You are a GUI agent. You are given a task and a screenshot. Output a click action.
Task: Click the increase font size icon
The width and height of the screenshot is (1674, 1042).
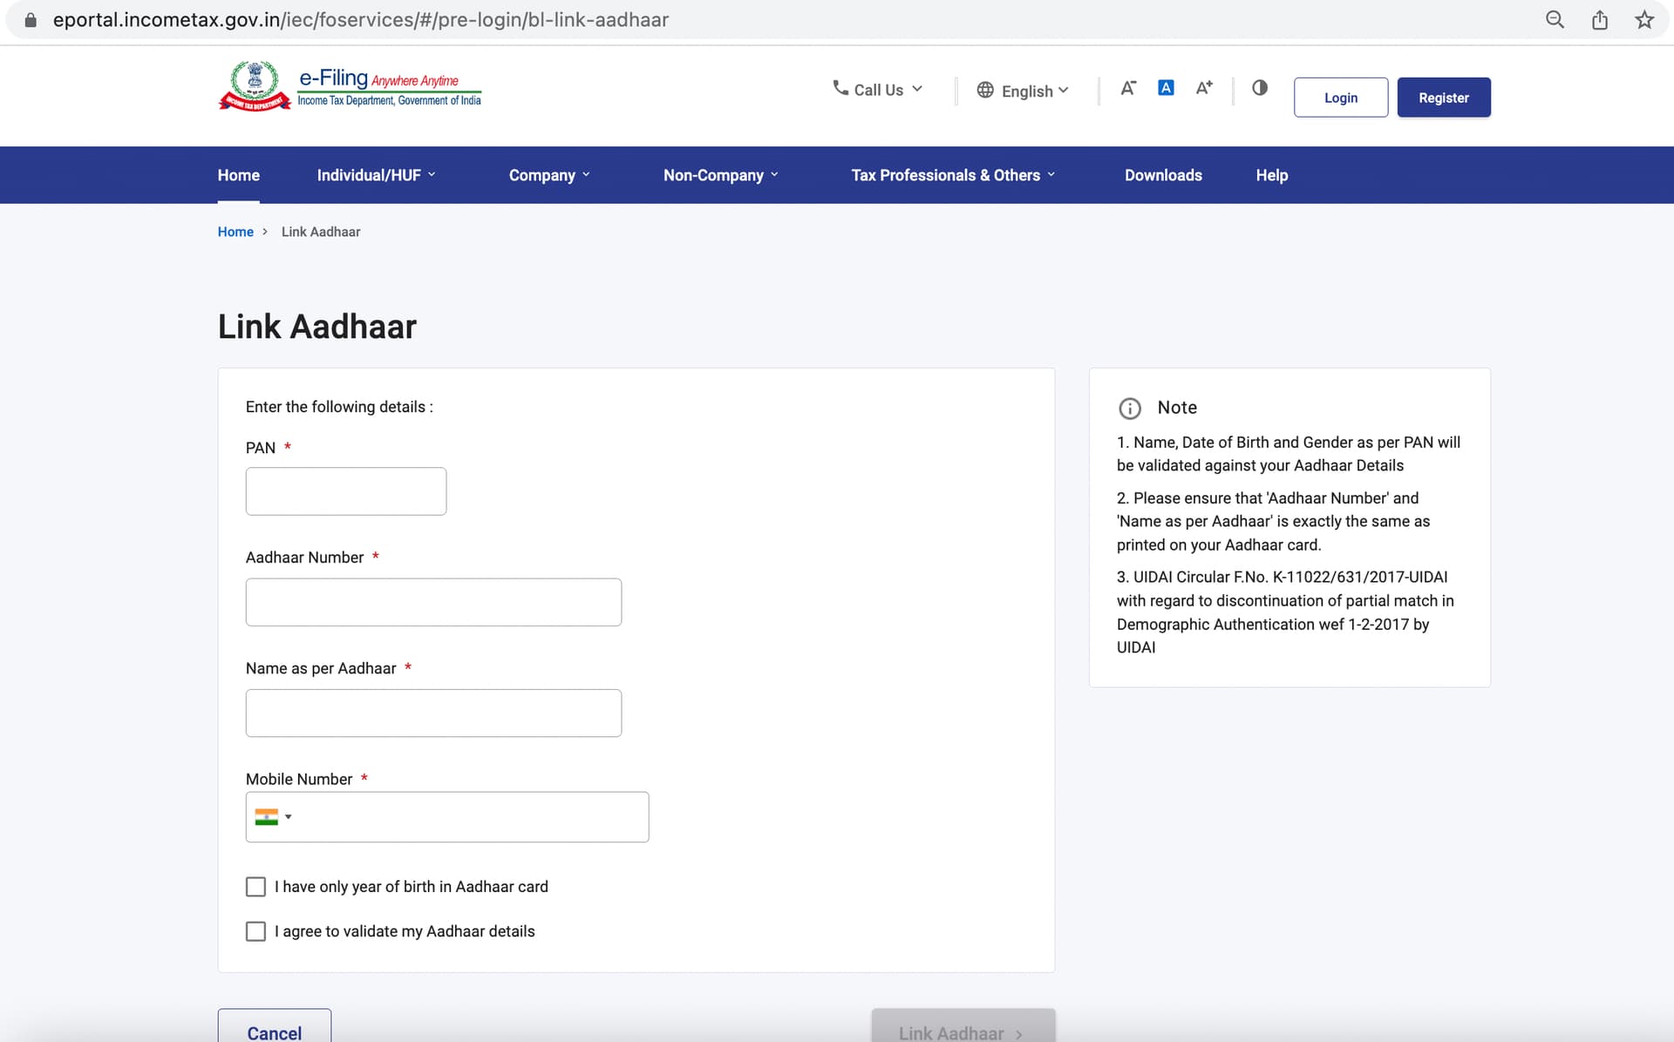click(1204, 88)
